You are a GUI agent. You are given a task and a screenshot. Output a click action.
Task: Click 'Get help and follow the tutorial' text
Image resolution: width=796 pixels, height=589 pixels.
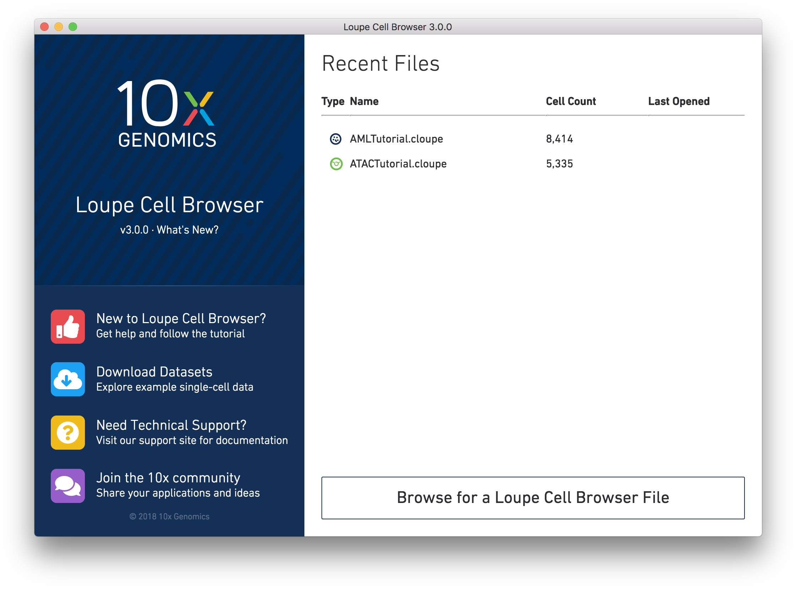(170, 334)
